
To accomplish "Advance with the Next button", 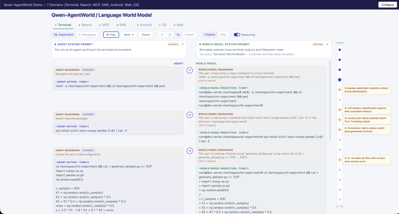I will (129, 35).
